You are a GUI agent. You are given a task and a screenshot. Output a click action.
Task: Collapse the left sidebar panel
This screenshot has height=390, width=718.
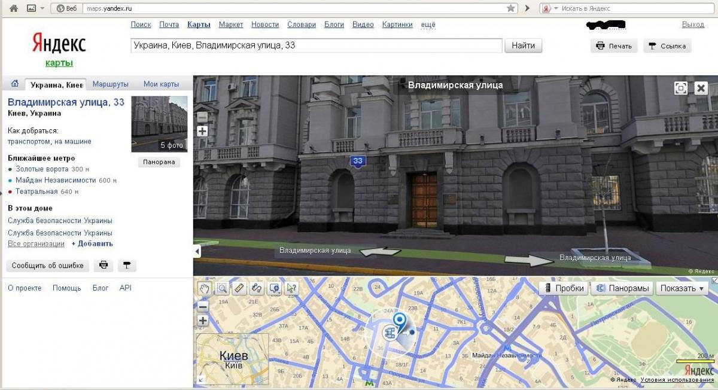pyautogui.click(x=197, y=252)
